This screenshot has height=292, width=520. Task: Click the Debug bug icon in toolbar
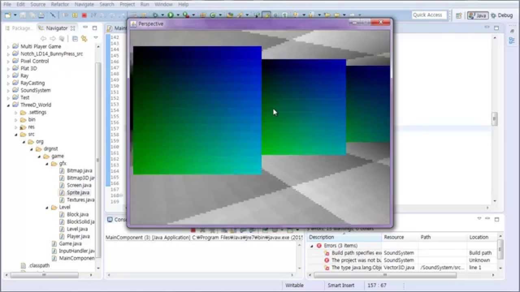[155, 15]
